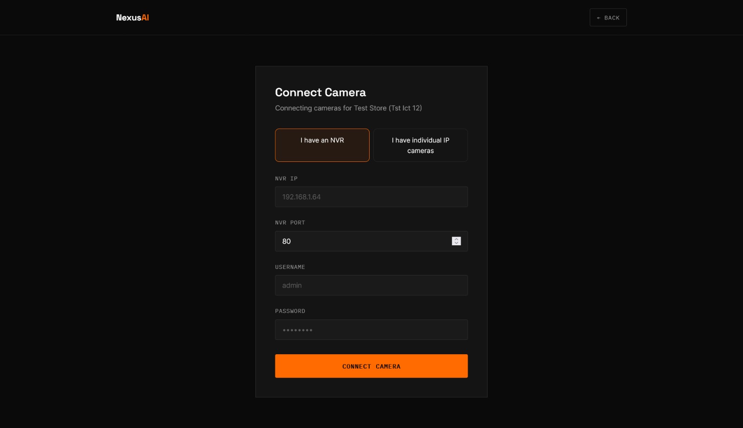Click the 'Connect Camera' page heading
The image size is (743, 428).
pyautogui.click(x=320, y=92)
